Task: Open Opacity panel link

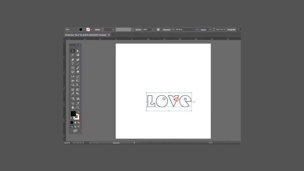Action: (138, 30)
